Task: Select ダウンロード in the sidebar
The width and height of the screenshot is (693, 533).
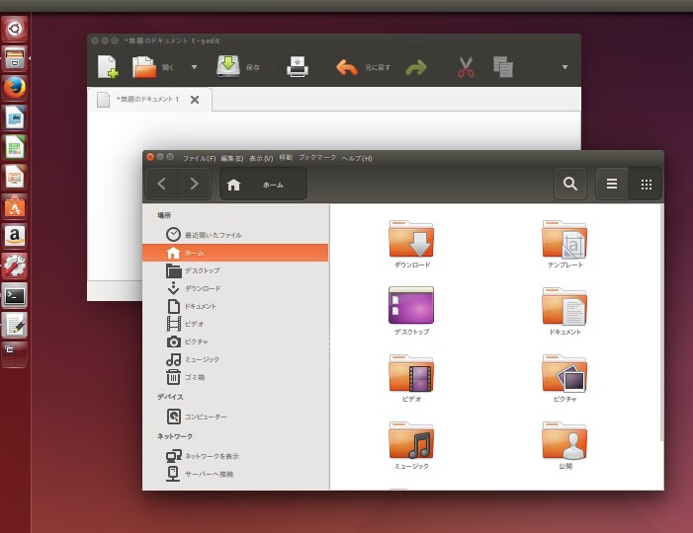Action: click(x=235, y=288)
